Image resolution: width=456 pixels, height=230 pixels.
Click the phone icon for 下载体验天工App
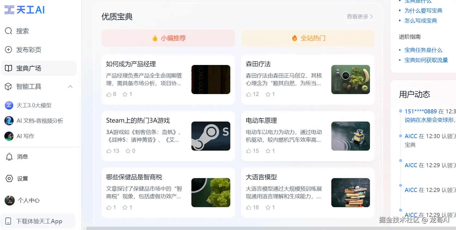(8, 221)
